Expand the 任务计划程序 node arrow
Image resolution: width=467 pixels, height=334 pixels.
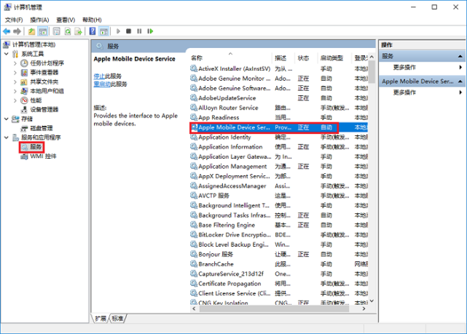tap(15, 63)
